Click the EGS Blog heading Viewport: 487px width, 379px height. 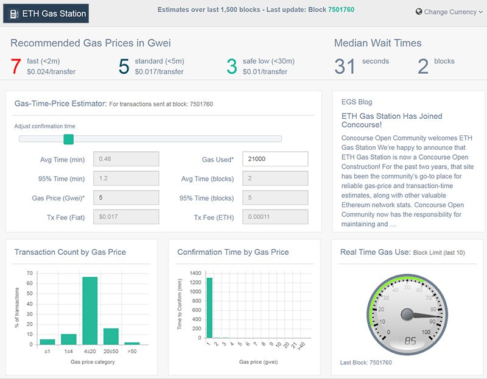pos(357,102)
